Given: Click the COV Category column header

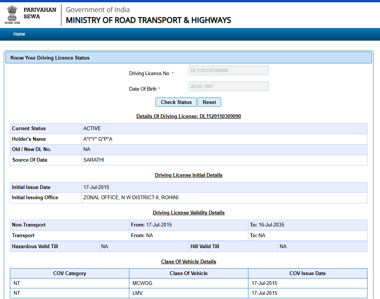Looking at the screenshot, I should pos(69,273).
